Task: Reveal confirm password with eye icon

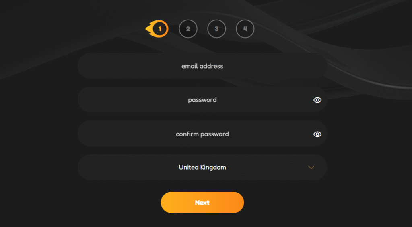Action: coord(317,134)
